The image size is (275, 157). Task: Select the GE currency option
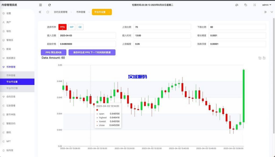[80, 27]
